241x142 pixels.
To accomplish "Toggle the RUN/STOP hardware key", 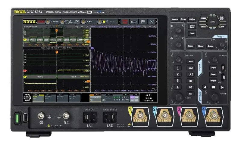I will 221,18.
